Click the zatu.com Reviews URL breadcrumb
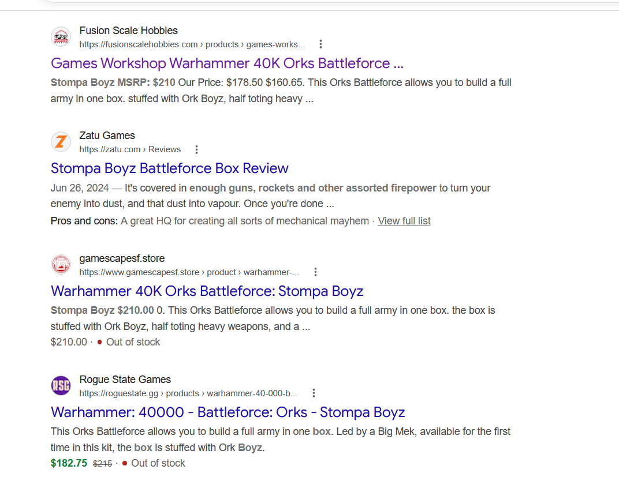Image resolution: width=619 pixels, height=477 pixels. (130, 149)
